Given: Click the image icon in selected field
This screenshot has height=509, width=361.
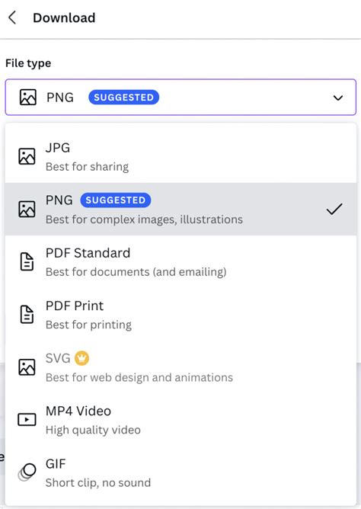Looking at the screenshot, I should (x=28, y=98).
